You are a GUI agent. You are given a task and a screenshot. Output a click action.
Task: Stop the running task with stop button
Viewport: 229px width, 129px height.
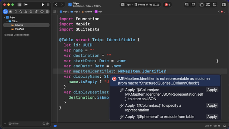pyautogui.click(x=48, y=5)
